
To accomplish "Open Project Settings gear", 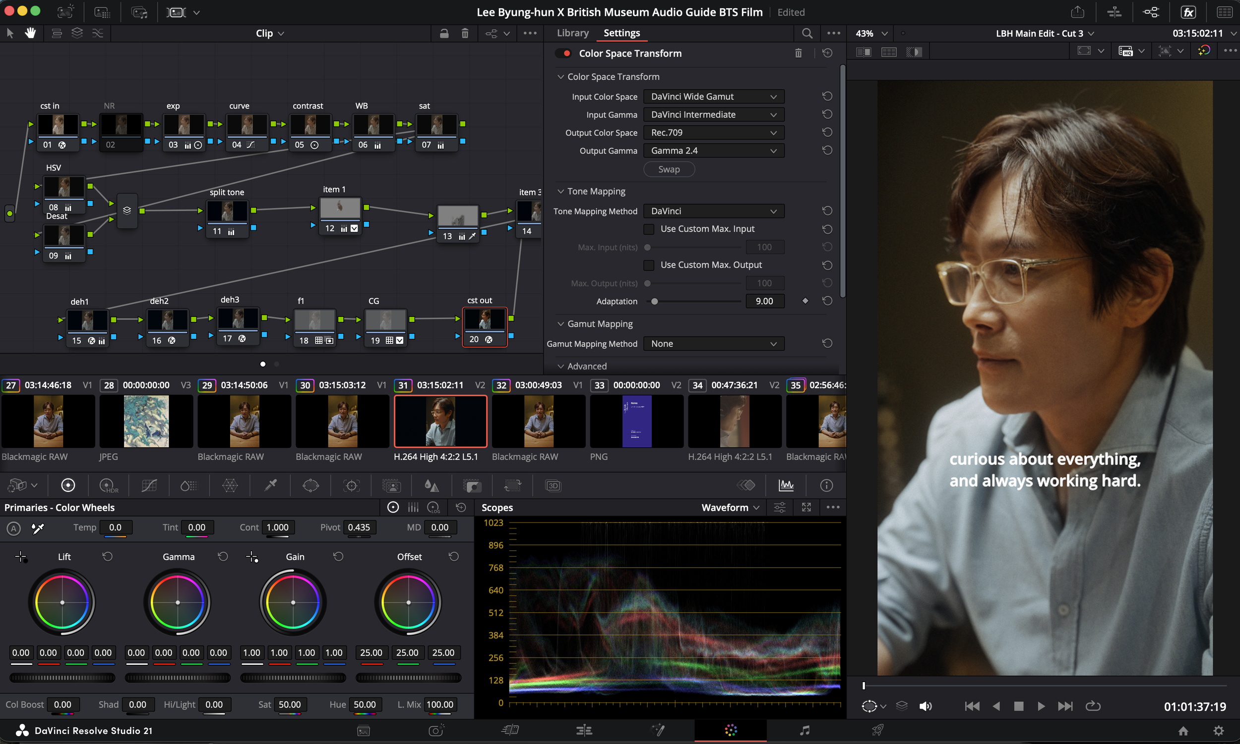I will [1218, 731].
